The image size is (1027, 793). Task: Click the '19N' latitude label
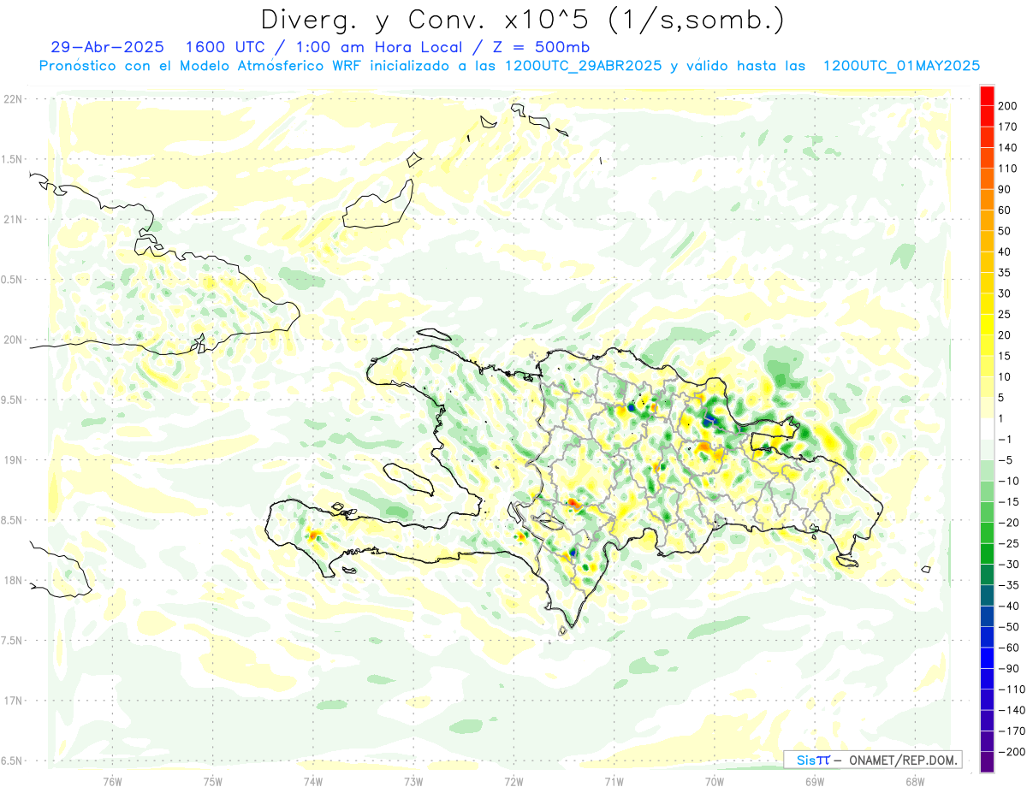(13, 460)
